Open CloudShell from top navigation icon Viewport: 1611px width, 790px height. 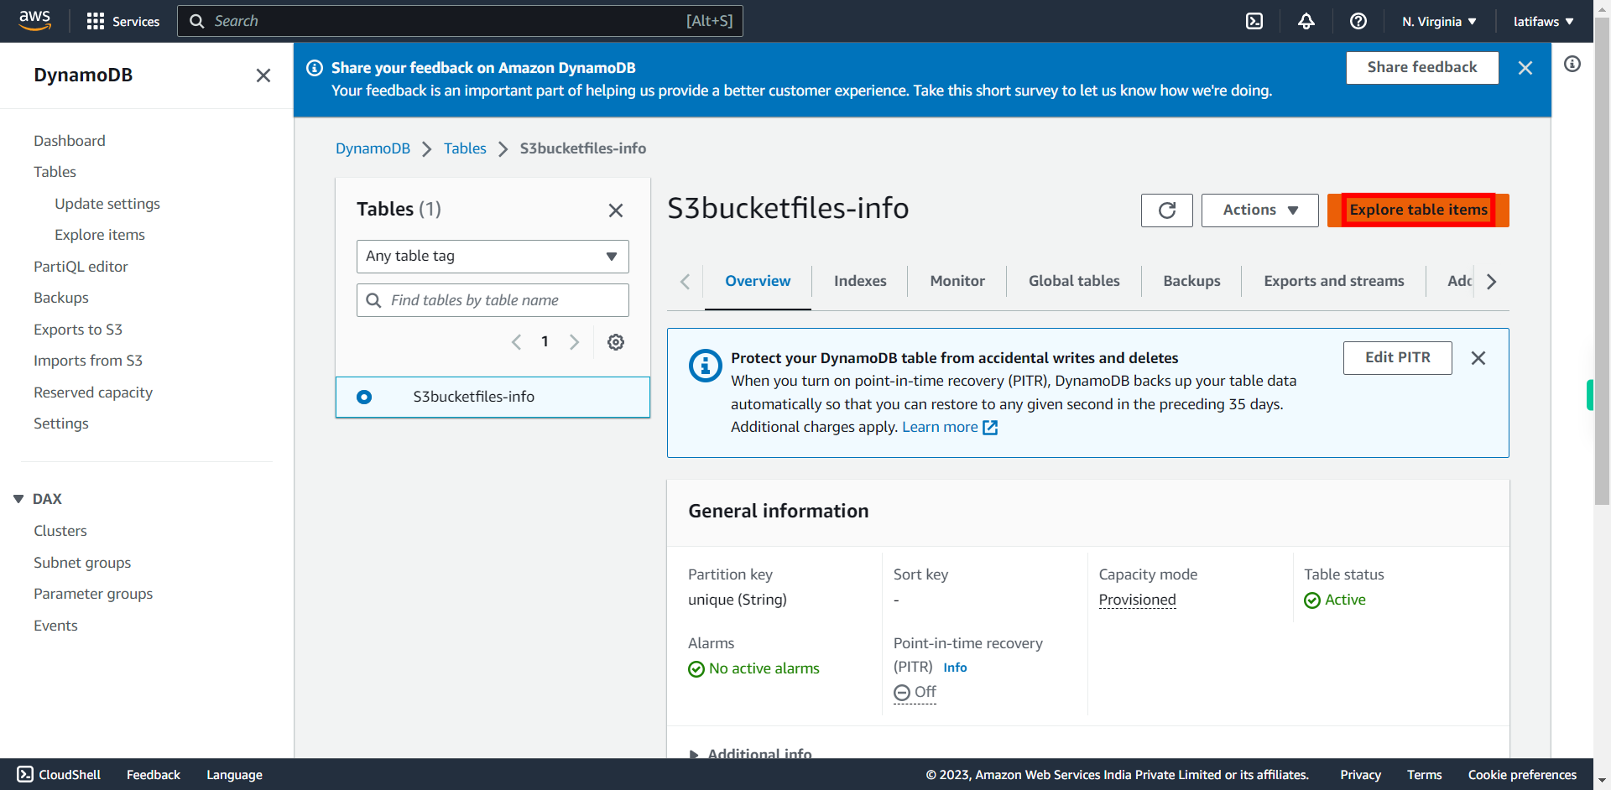1254,21
